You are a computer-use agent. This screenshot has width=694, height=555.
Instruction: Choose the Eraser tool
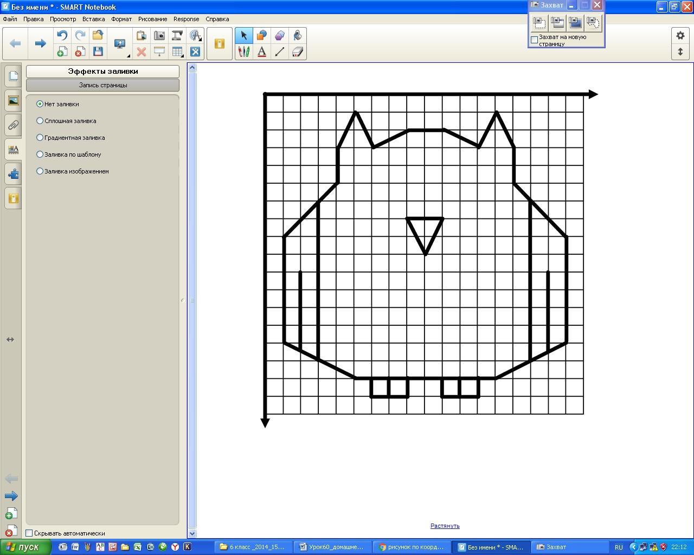pos(298,52)
